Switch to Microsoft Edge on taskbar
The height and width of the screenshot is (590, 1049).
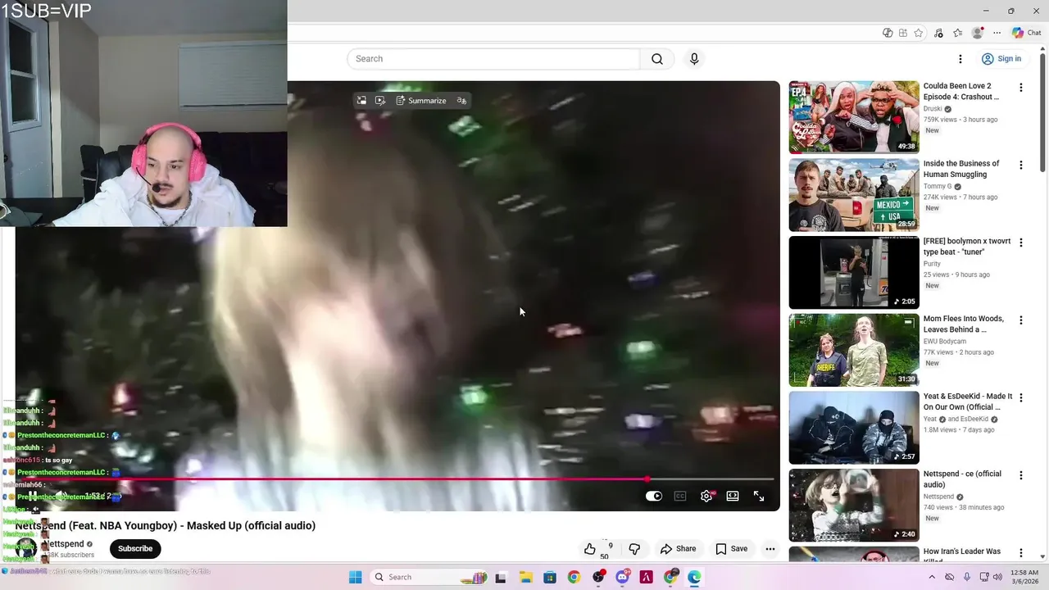click(x=694, y=577)
